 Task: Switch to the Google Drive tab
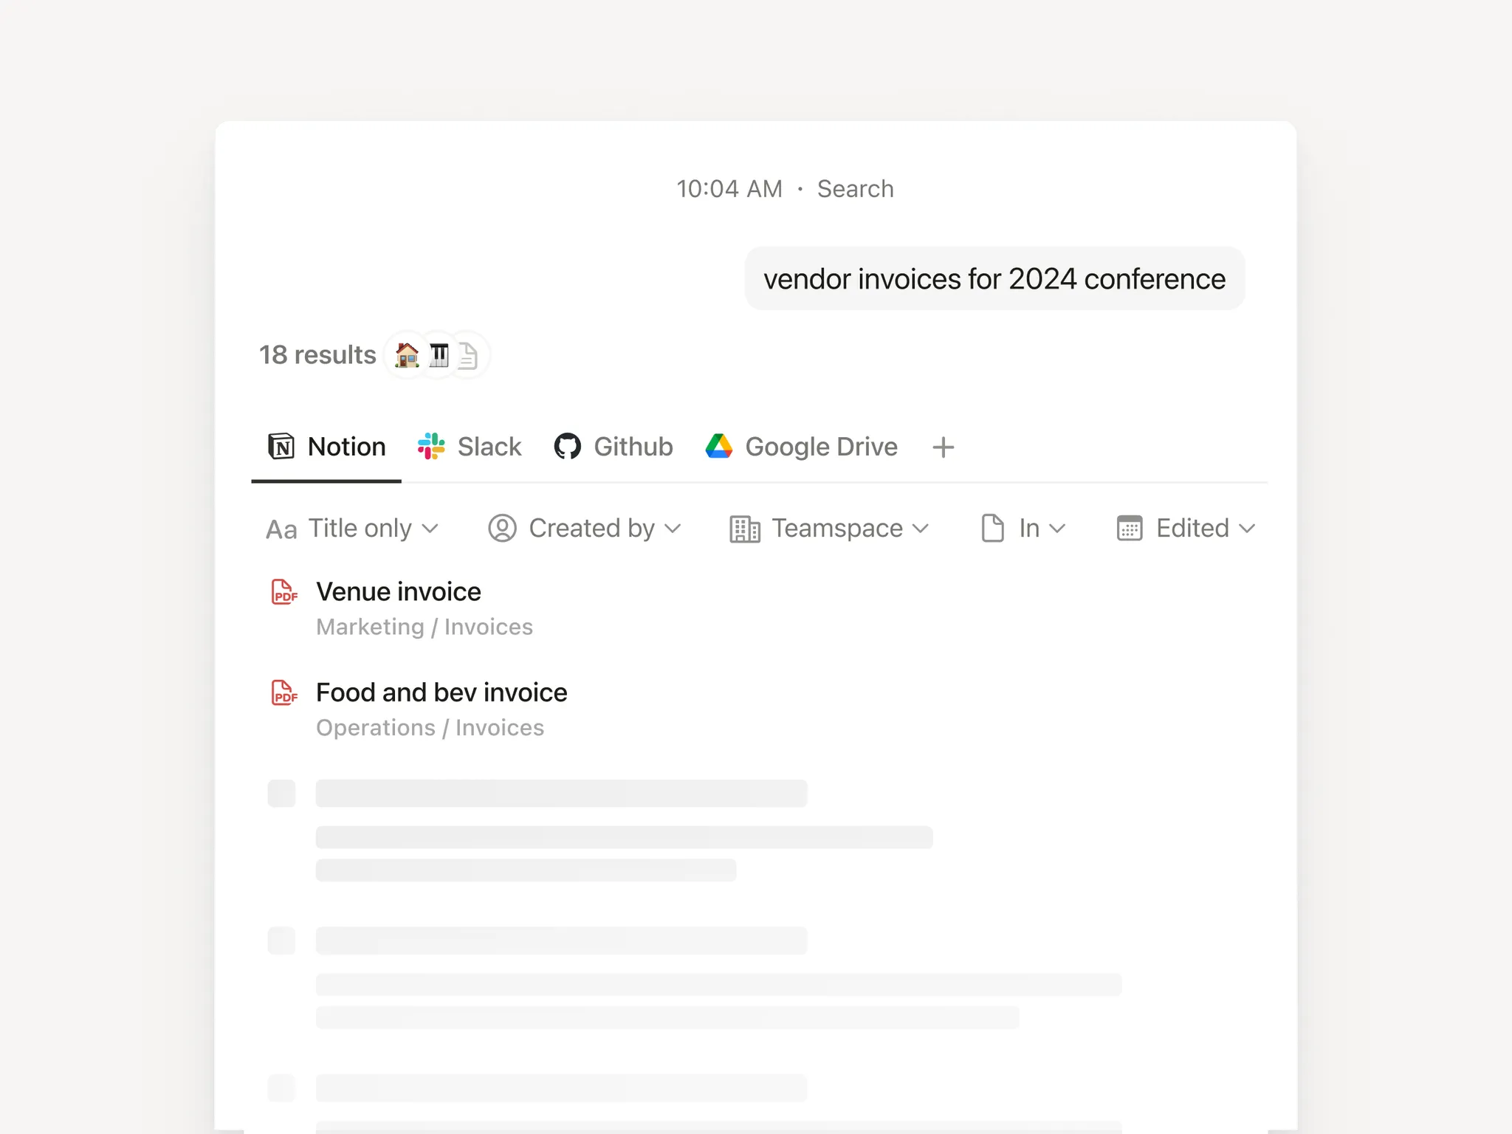click(x=802, y=447)
